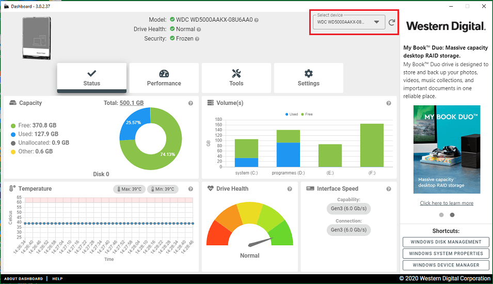Click the (E:) volume bar
The height and width of the screenshot is (284, 493).
[x=330, y=155]
